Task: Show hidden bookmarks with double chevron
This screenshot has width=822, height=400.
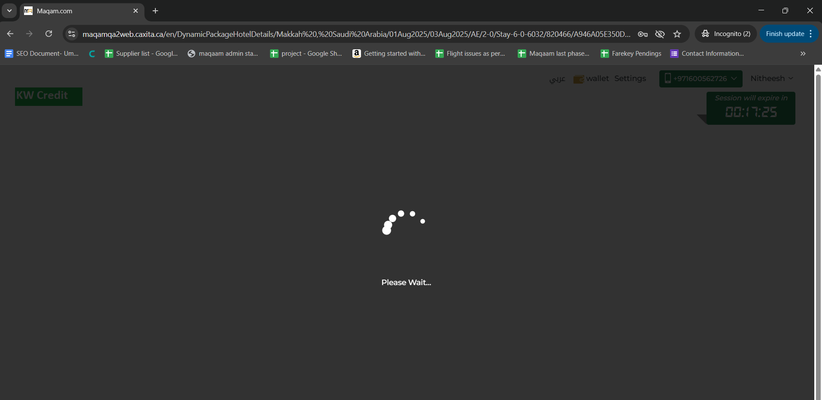Action: 803,54
